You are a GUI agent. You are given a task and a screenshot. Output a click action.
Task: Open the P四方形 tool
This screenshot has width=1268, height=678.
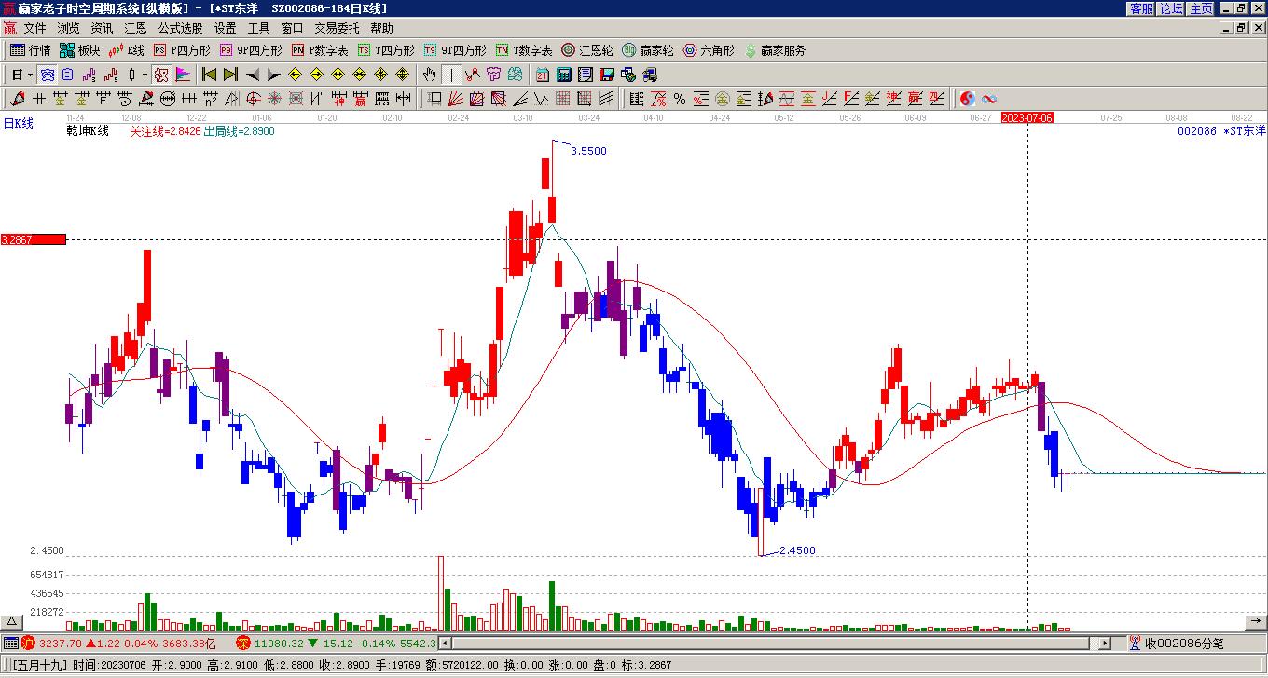[182, 50]
